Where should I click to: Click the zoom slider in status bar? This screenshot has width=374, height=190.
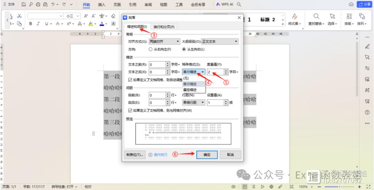click(x=339, y=187)
